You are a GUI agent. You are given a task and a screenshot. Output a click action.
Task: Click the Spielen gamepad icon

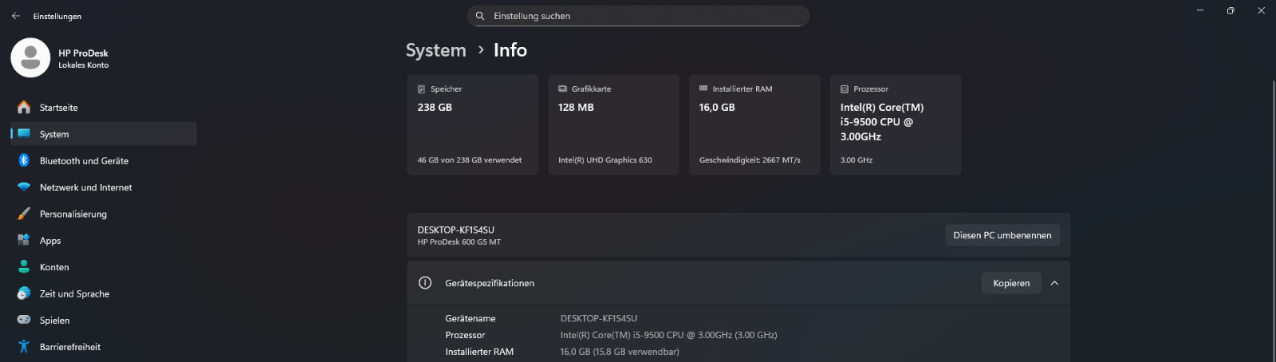pyautogui.click(x=24, y=320)
